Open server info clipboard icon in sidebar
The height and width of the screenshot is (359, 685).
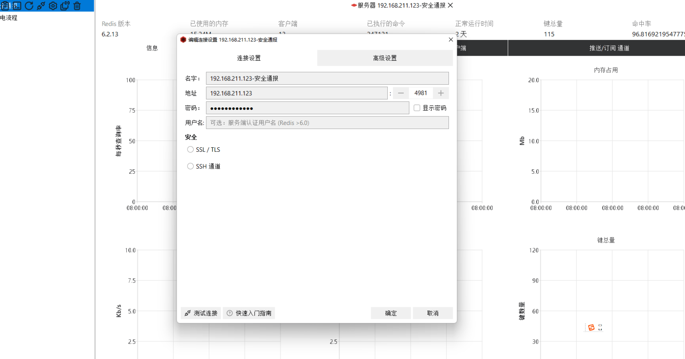(x=5, y=6)
